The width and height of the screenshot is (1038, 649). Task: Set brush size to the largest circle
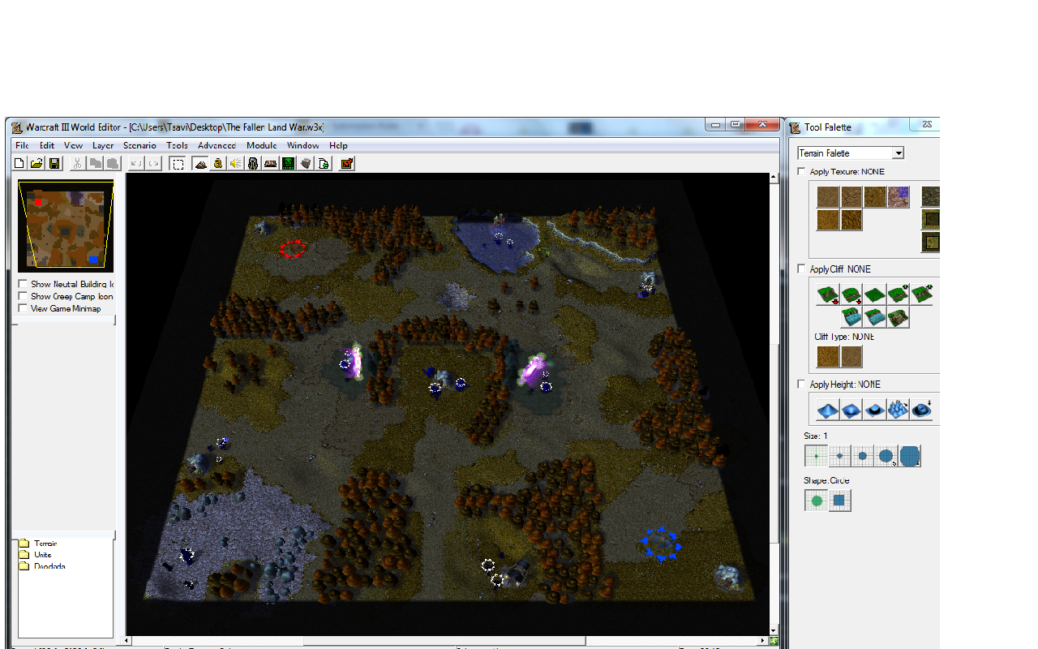point(910,456)
